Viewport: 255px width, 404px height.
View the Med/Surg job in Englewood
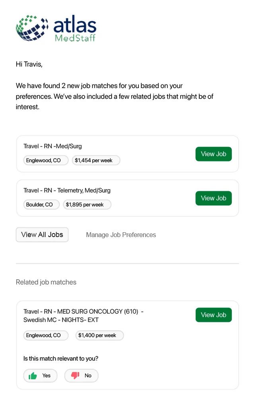coord(214,154)
